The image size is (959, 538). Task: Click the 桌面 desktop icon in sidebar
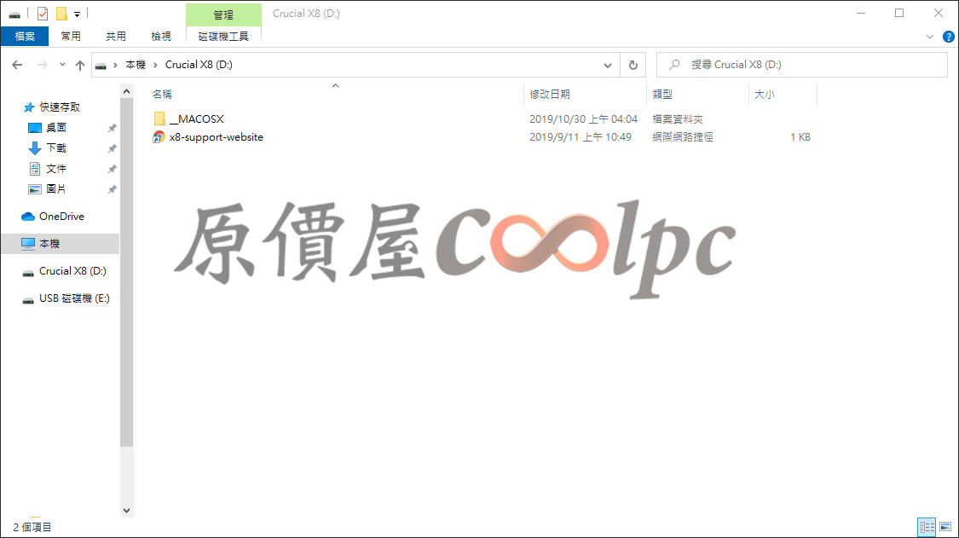tap(35, 127)
